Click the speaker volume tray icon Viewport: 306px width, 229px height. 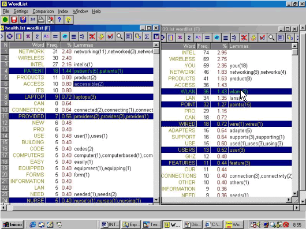pos(259,225)
